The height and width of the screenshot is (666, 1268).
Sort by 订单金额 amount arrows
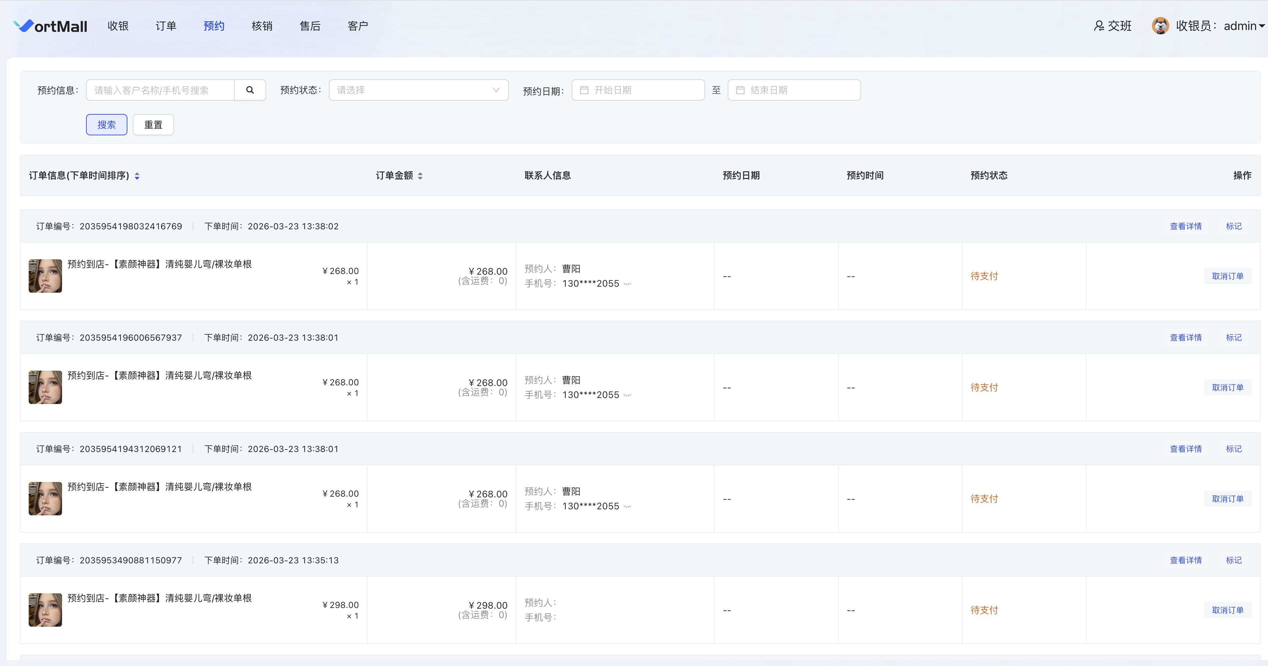coord(420,176)
